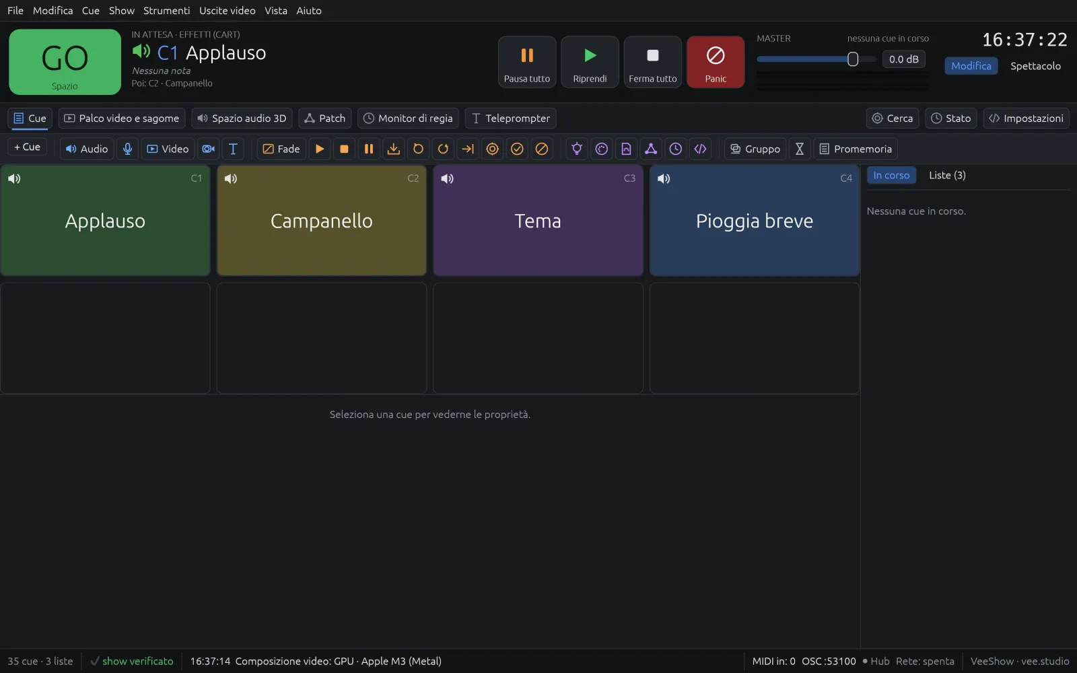Viewport: 1077px width, 673px height.
Task: Open the Aiuto menu
Action: (x=309, y=11)
